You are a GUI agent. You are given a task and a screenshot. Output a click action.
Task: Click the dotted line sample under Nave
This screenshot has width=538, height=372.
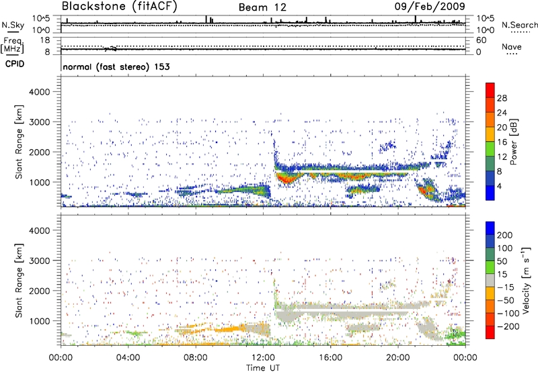click(512, 54)
